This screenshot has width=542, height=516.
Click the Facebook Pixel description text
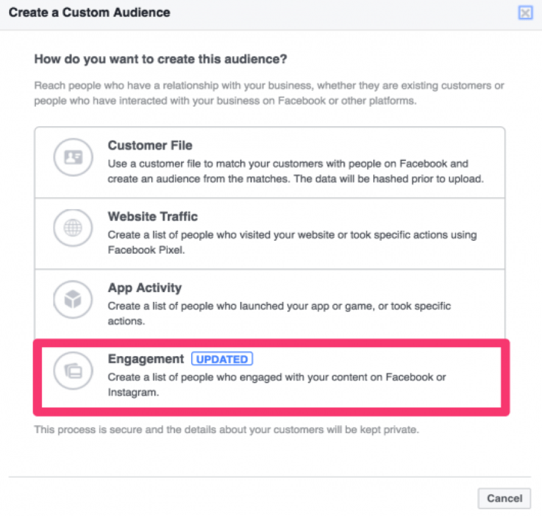[x=292, y=242]
